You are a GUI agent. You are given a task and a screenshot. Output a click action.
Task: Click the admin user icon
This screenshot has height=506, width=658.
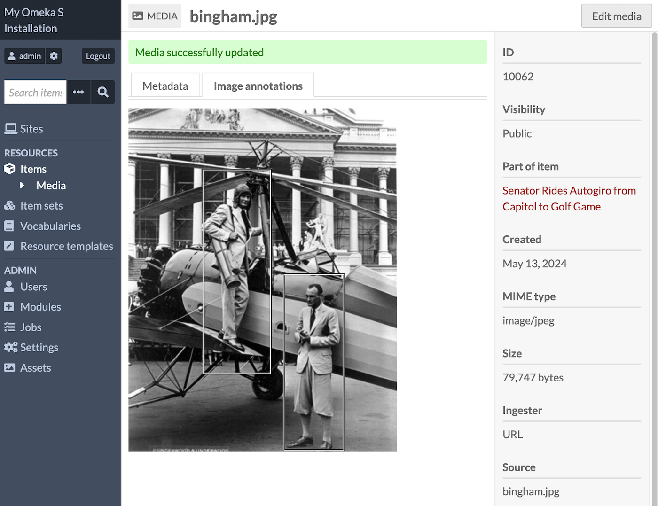(x=12, y=56)
